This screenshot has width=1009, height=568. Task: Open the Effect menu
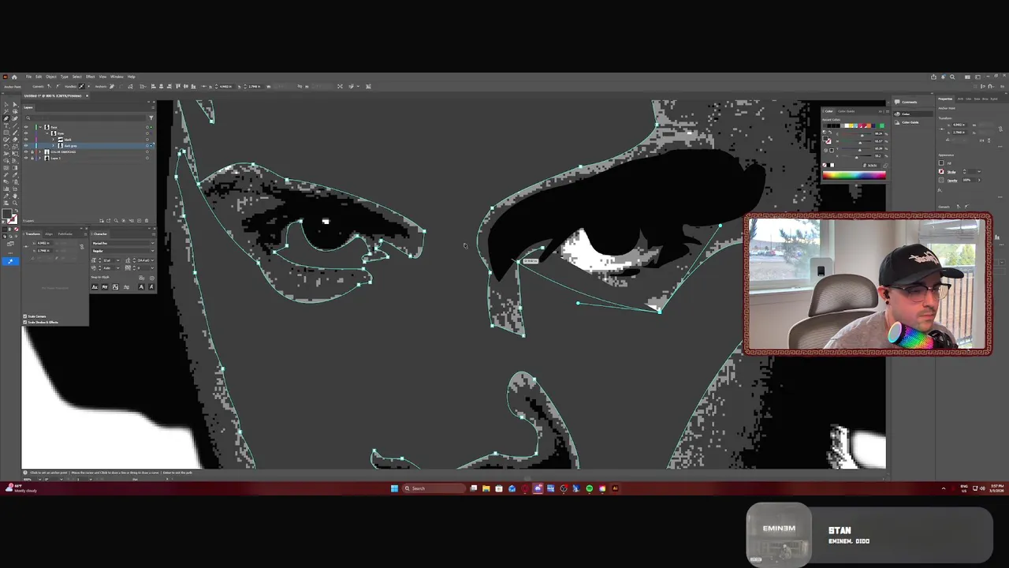[x=90, y=77]
